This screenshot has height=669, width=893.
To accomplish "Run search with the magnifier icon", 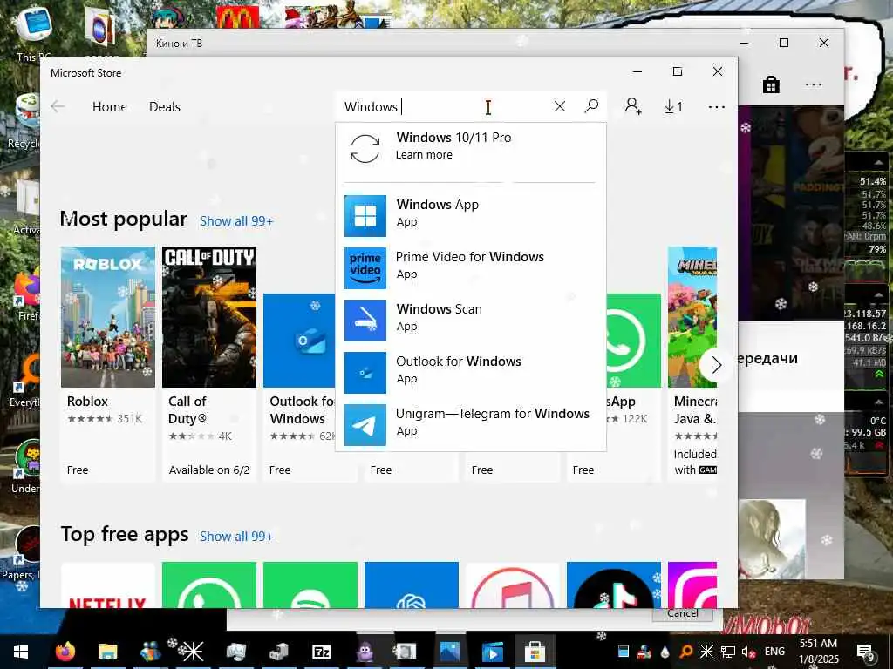I will click(592, 105).
